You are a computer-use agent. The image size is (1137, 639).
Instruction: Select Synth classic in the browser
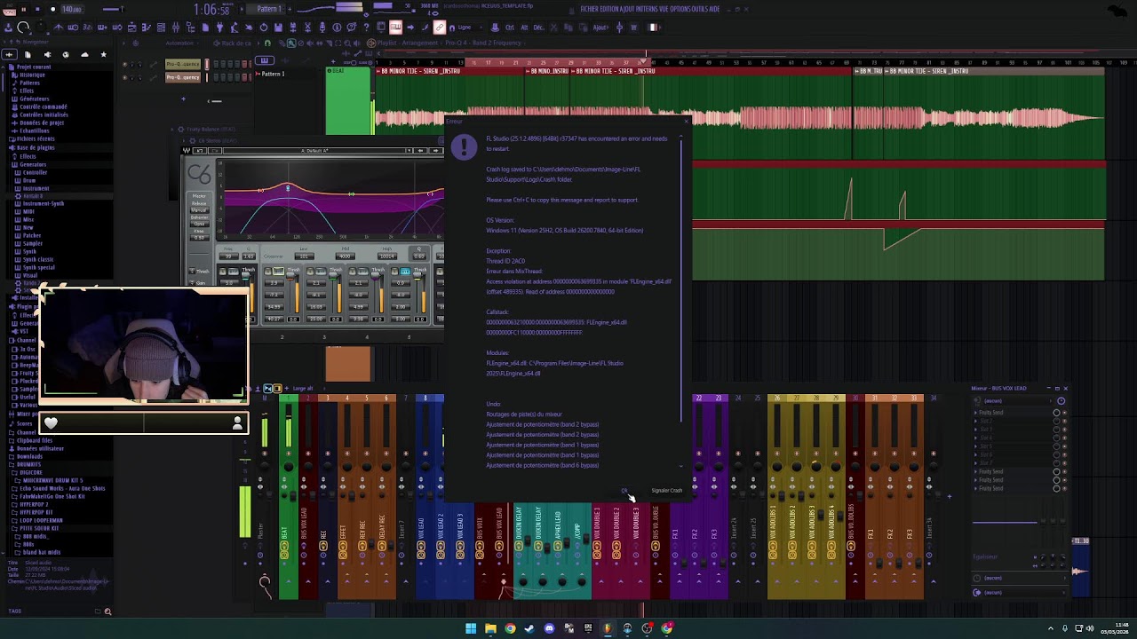click(38, 259)
